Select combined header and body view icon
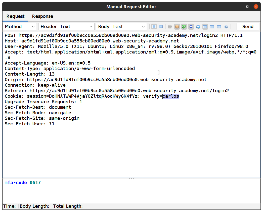Viewport: 263px width, 212px height. tap(161, 27)
